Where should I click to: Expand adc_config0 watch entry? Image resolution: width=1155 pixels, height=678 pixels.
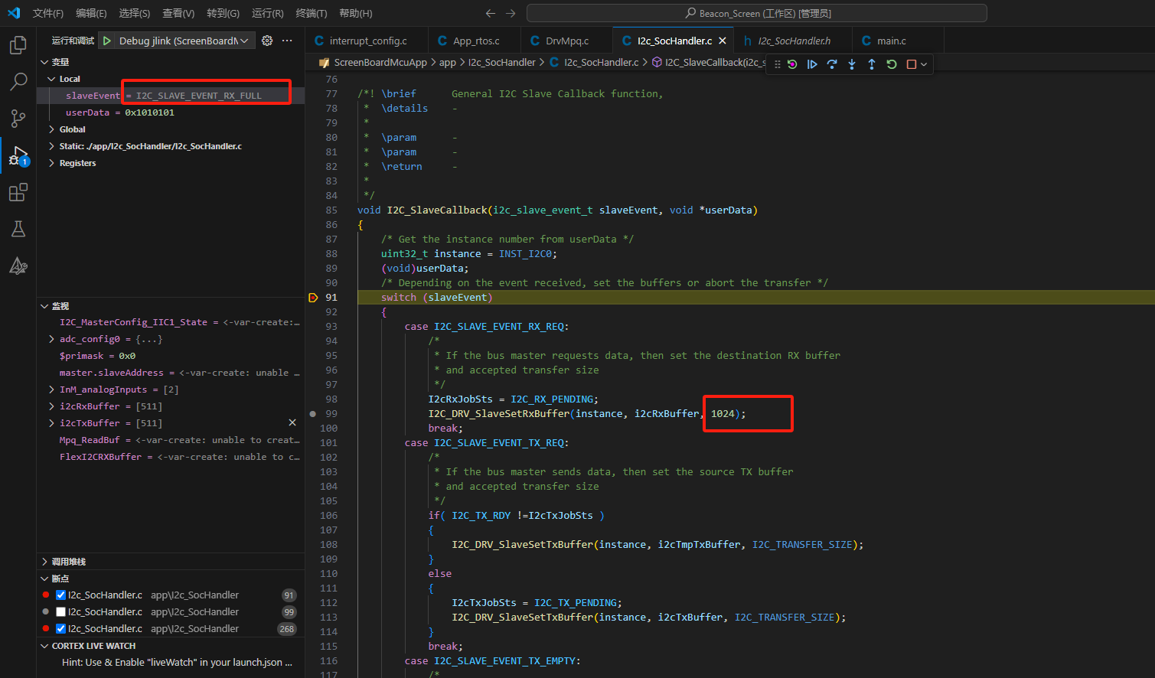(x=51, y=339)
